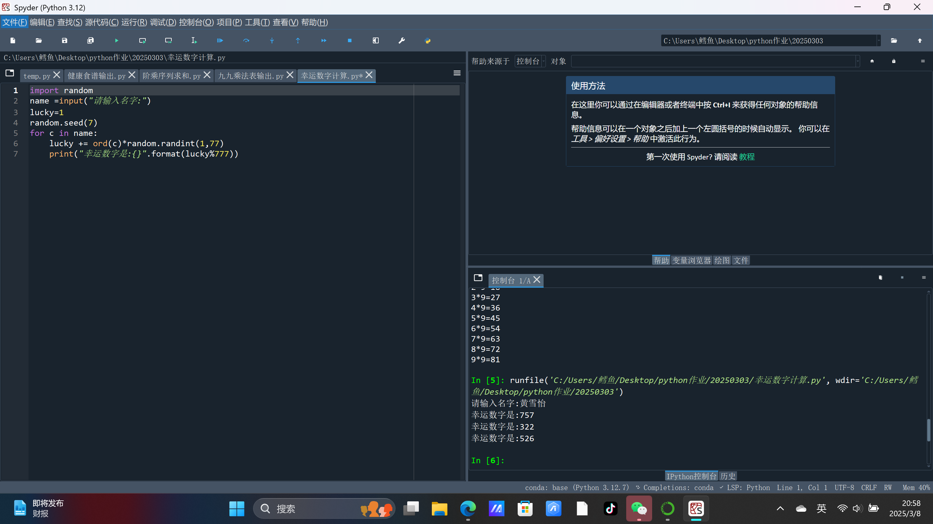Click the green Run file button
Screen dimensions: 933x524
(116, 40)
